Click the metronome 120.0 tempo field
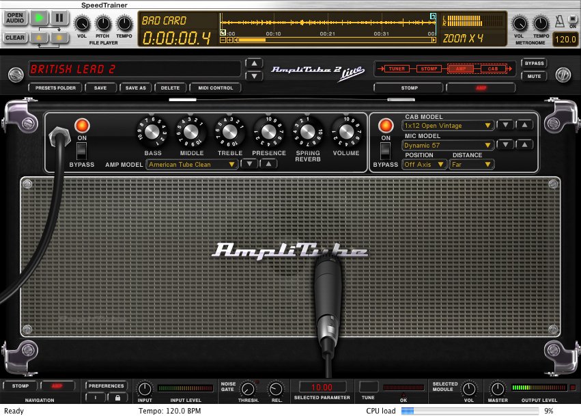 (x=565, y=39)
